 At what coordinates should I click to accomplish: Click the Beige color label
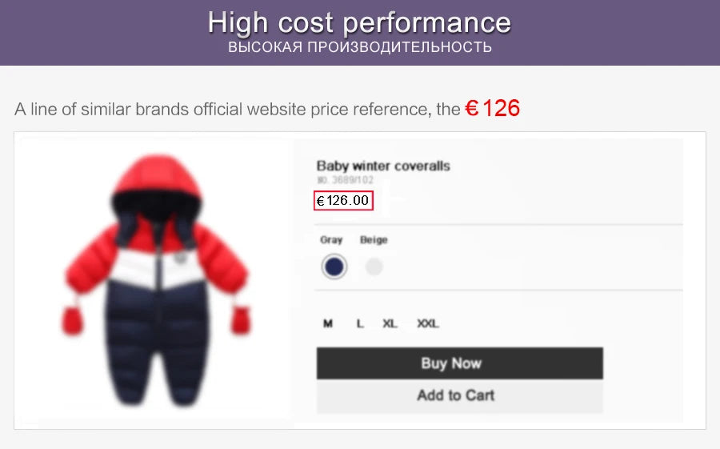[x=374, y=239]
